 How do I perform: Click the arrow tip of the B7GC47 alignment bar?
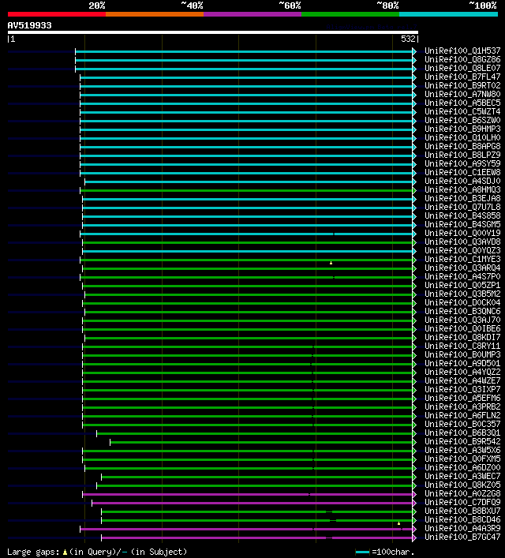pos(414,537)
